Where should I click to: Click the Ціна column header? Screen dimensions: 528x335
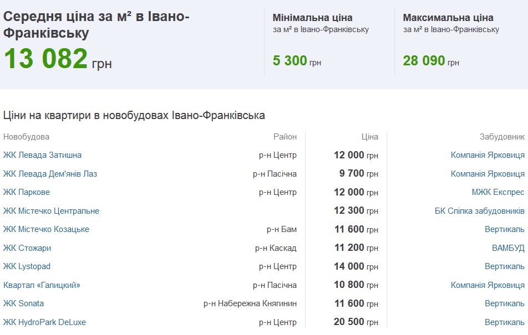coord(370,137)
